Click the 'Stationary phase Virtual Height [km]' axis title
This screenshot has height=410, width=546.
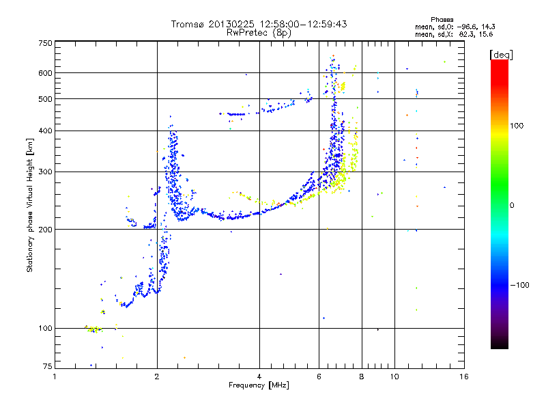30,205
